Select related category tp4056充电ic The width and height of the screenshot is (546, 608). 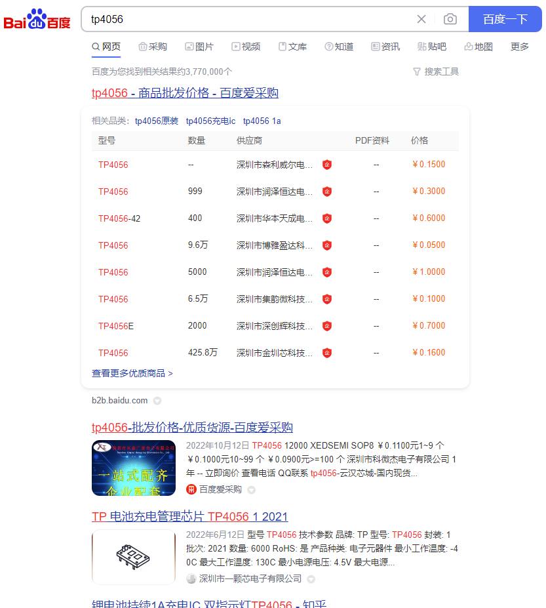click(x=211, y=121)
